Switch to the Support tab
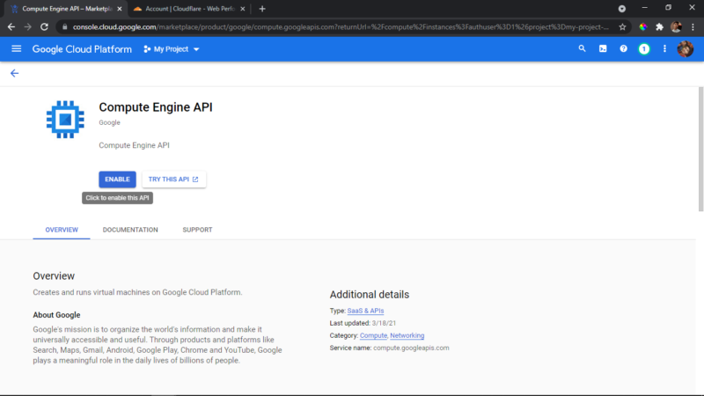This screenshot has width=704, height=396. tap(197, 230)
